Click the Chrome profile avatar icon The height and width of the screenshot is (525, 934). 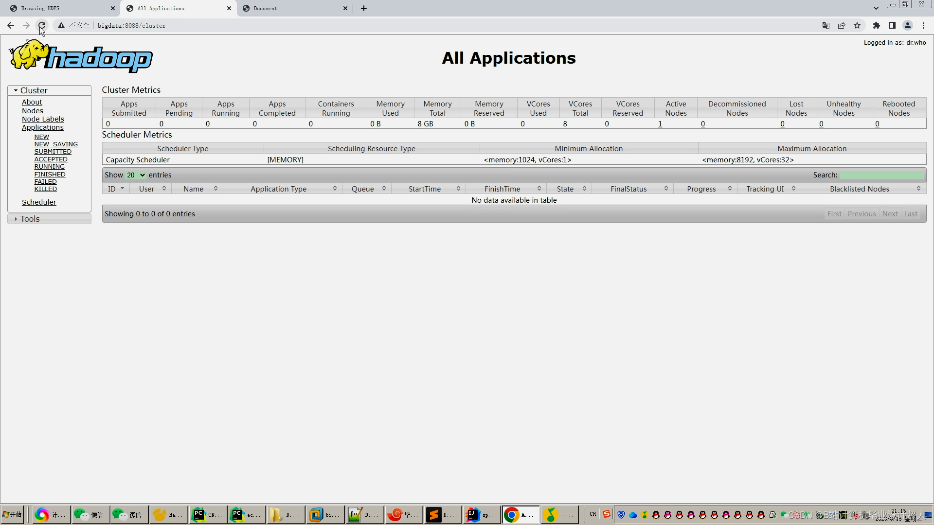point(908,25)
